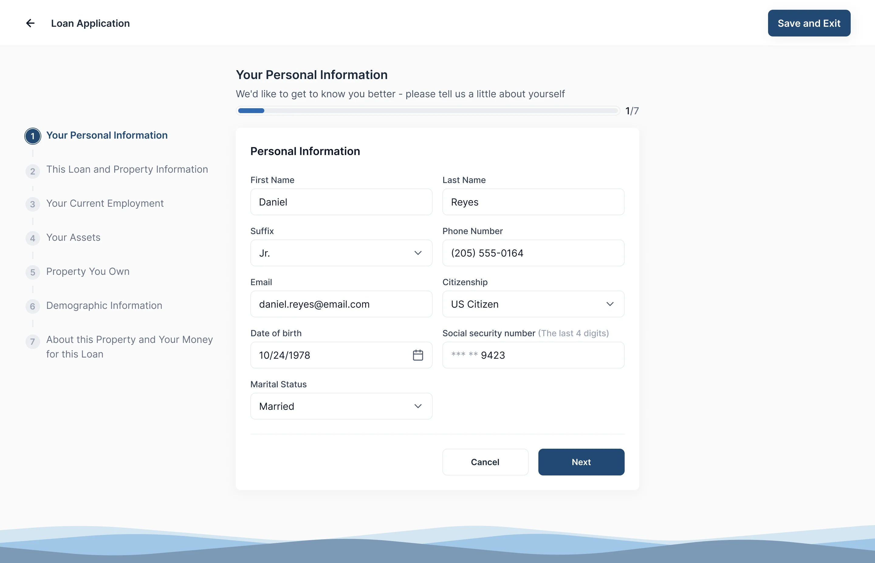Go to This Loan and Property Information
Screen dimensions: 875x563
click(x=127, y=169)
